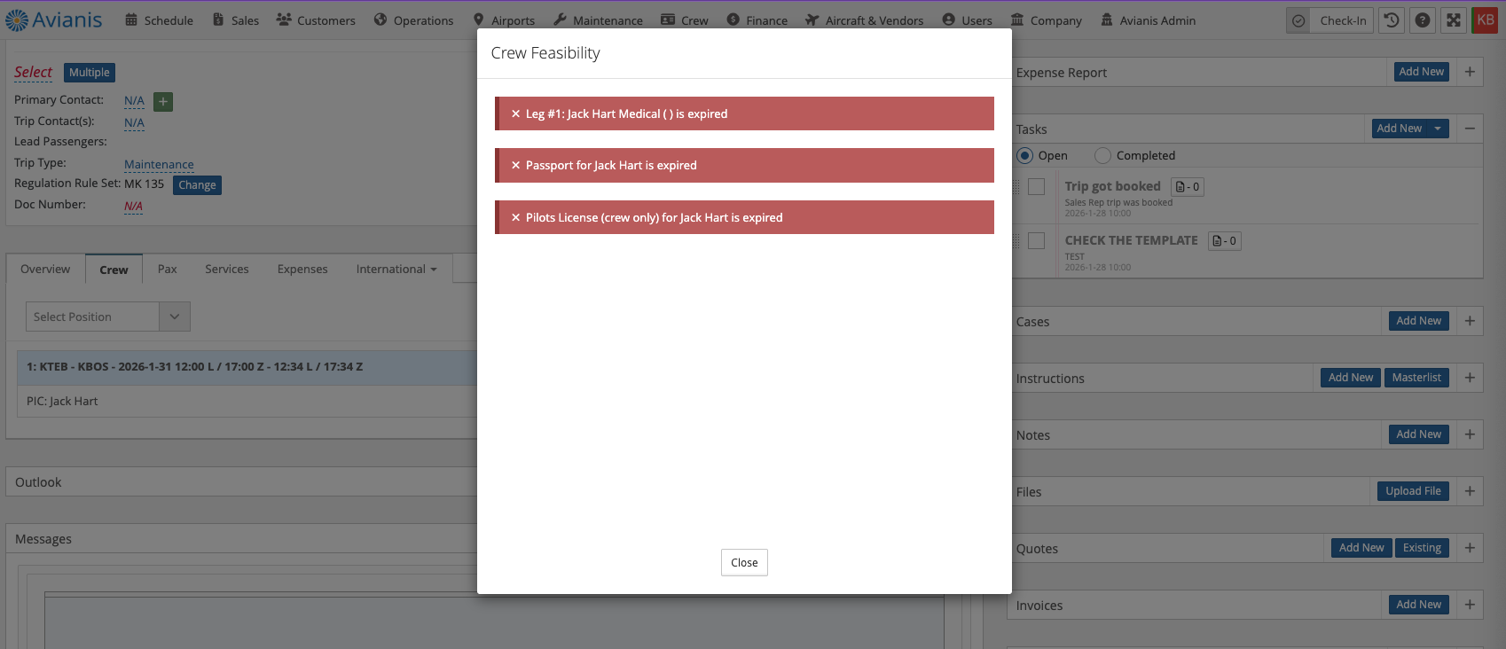Collapse the Tasks panel with minus icon
This screenshot has width=1506, height=649.
[x=1470, y=129]
